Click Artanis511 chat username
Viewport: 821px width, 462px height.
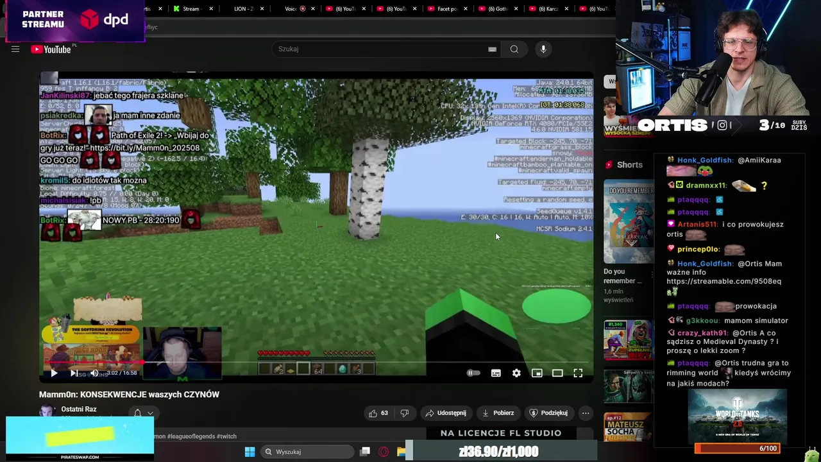(x=697, y=225)
